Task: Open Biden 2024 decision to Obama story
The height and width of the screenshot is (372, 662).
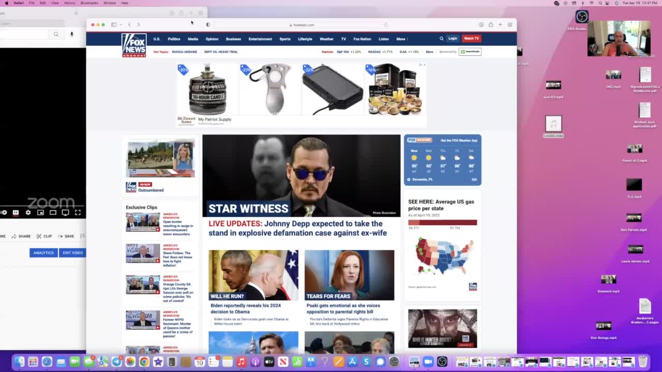Action: [x=245, y=308]
